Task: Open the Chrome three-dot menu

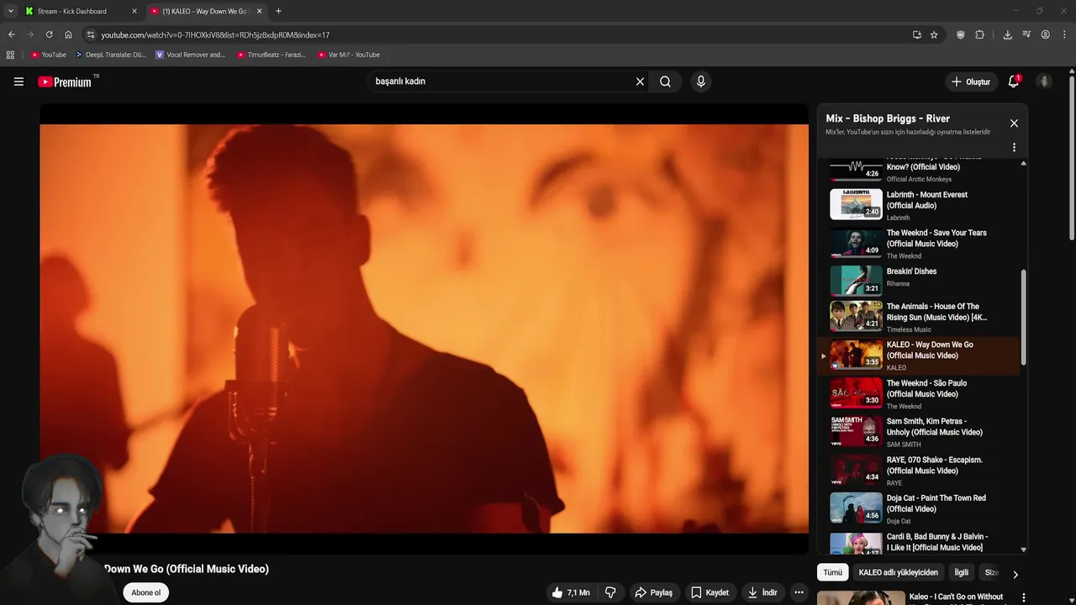Action: (1064, 34)
